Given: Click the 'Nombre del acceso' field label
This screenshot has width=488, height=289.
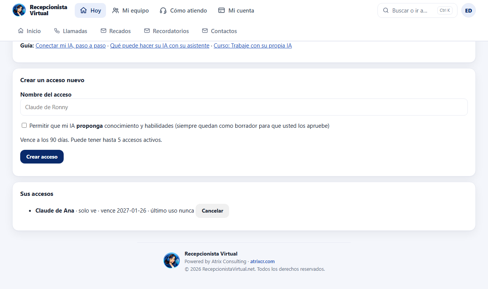Looking at the screenshot, I should (x=46, y=95).
